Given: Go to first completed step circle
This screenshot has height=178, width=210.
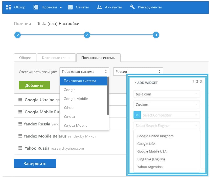Looking at the screenshot, I should pos(17,35).
